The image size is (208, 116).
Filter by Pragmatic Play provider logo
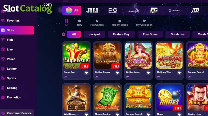point(133,10)
